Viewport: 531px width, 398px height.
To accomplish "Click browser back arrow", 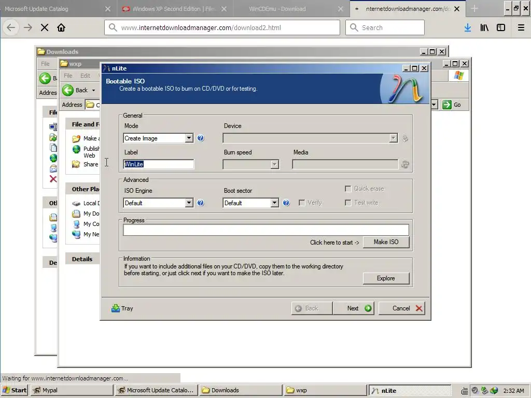I will 11,27.
